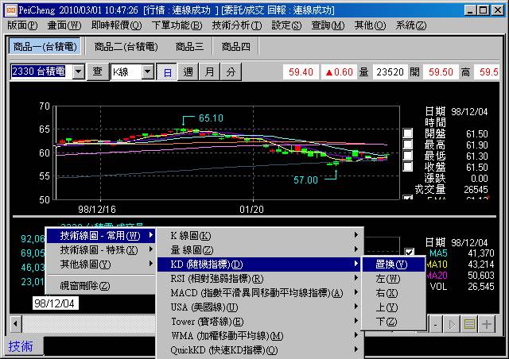
Task: Open the 其他(O) menu
Action: 370,25
